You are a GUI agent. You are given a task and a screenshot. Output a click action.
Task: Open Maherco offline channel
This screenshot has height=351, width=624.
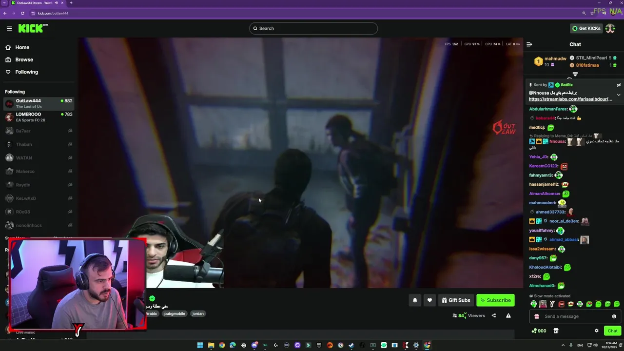click(x=39, y=171)
